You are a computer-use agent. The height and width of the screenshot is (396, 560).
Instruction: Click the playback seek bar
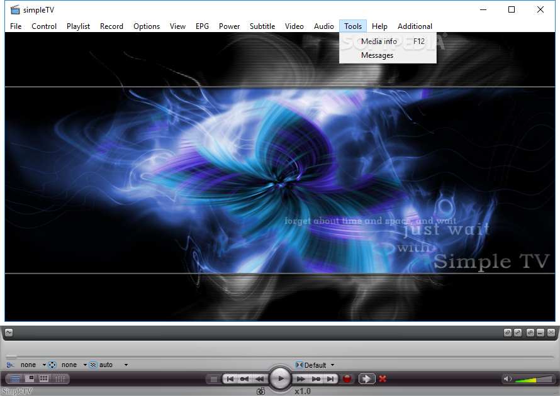coord(279,356)
